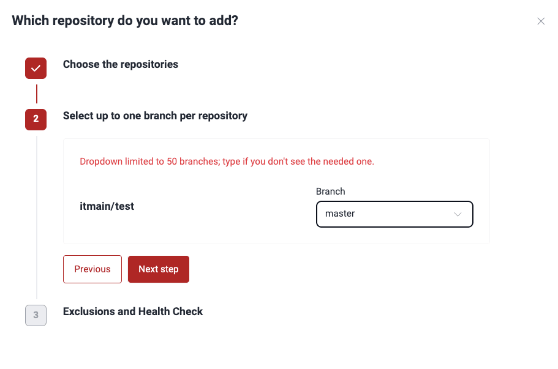
Task: Go back with the Previous button
Action: pos(92,269)
